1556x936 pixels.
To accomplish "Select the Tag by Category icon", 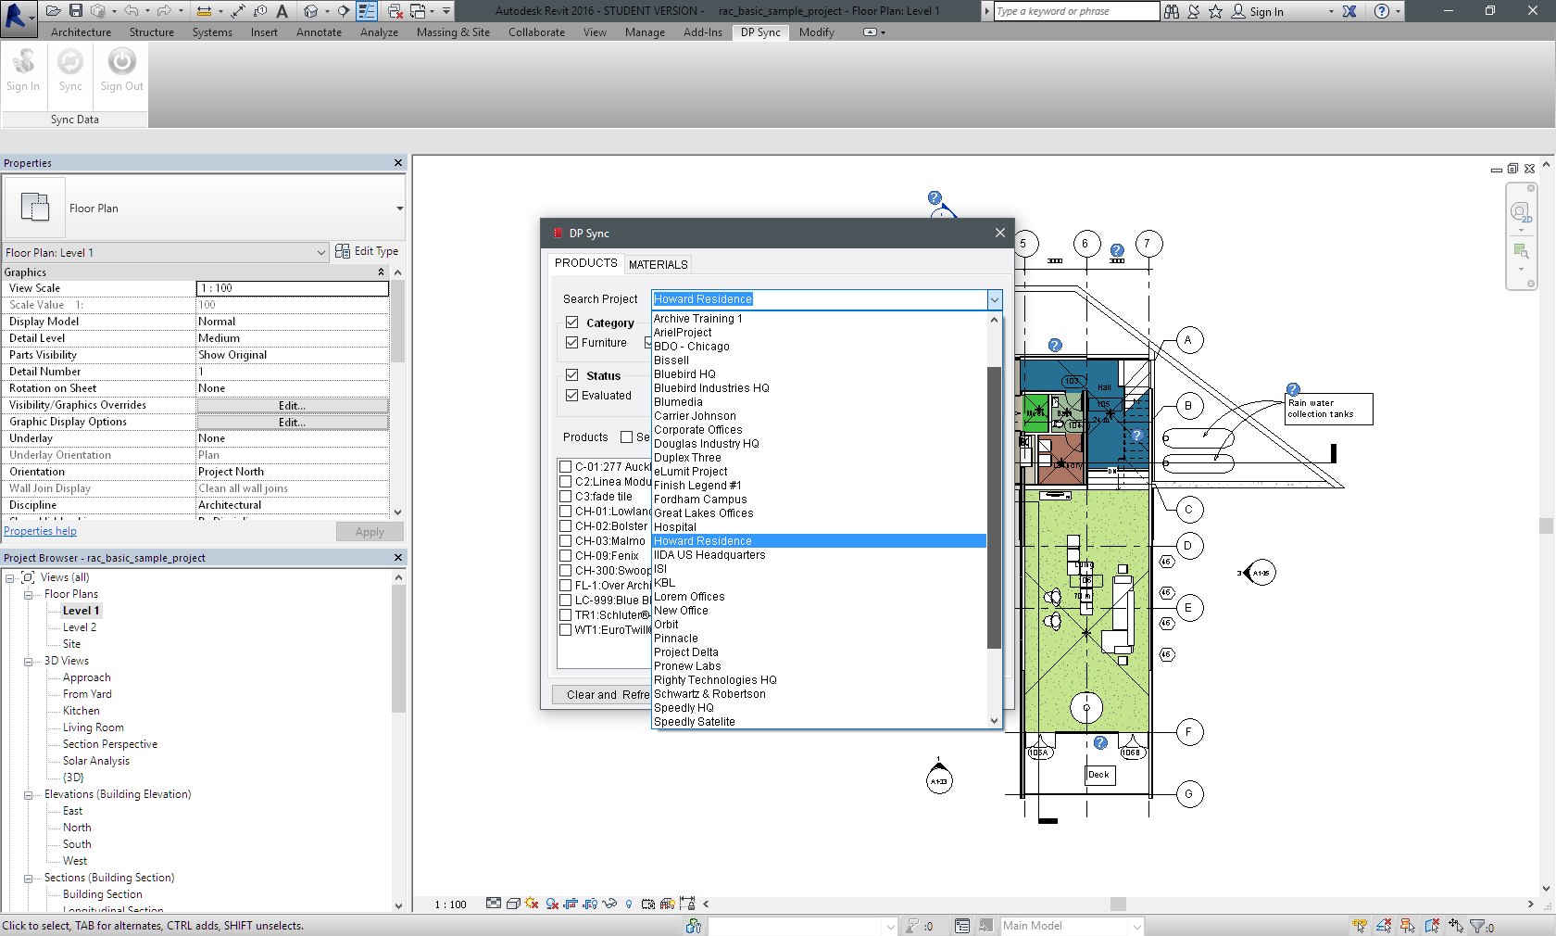I will click(x=260, y=11).
